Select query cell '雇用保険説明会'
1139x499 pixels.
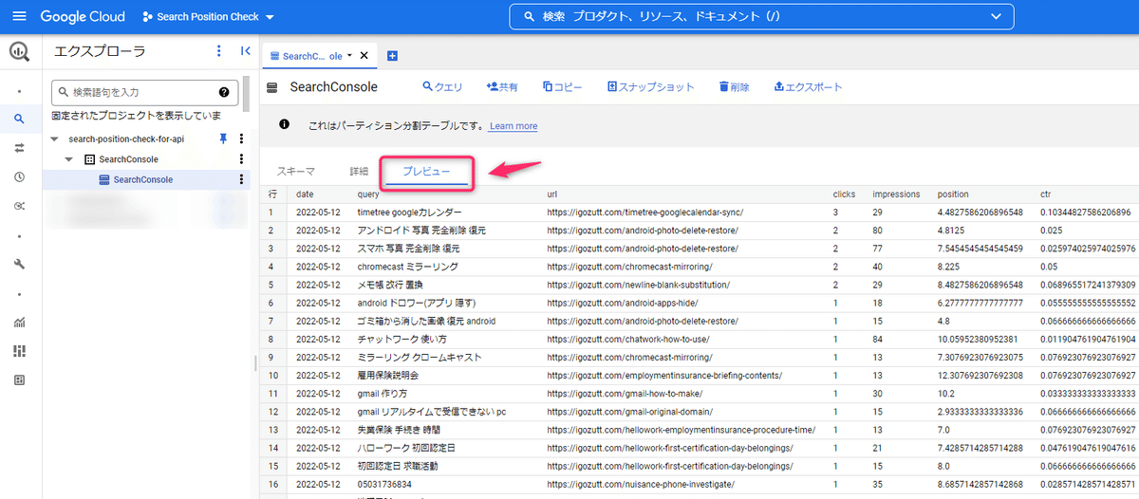pyautogui.click(x=387, y=376)
